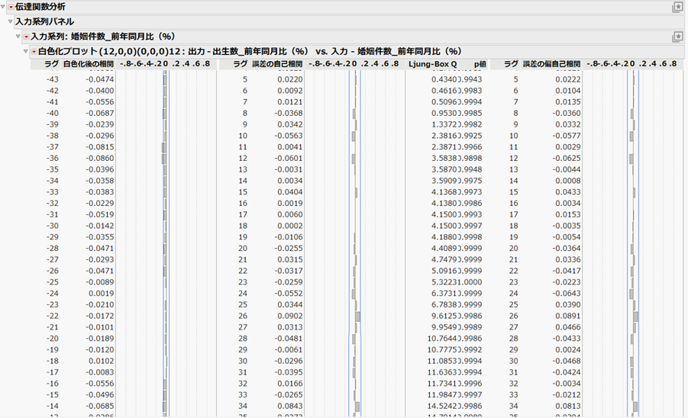Select error autocorrelation value -0.0552
Image resolution: width=688 pixels, height=418 pixels.
click(x=289, y=294)
